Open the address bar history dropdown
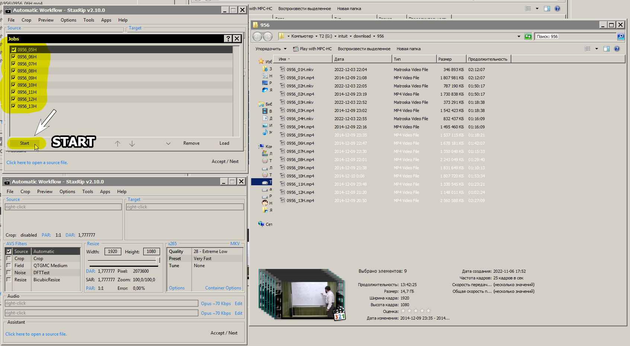 (x=519, y=36)
